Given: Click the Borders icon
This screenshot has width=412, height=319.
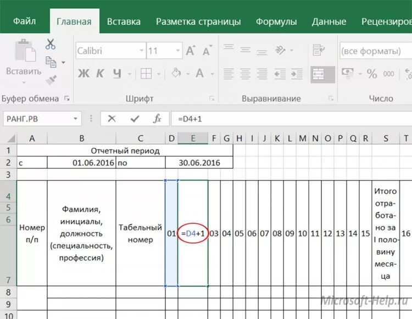Looking at the screenshot, I should 146,74.
